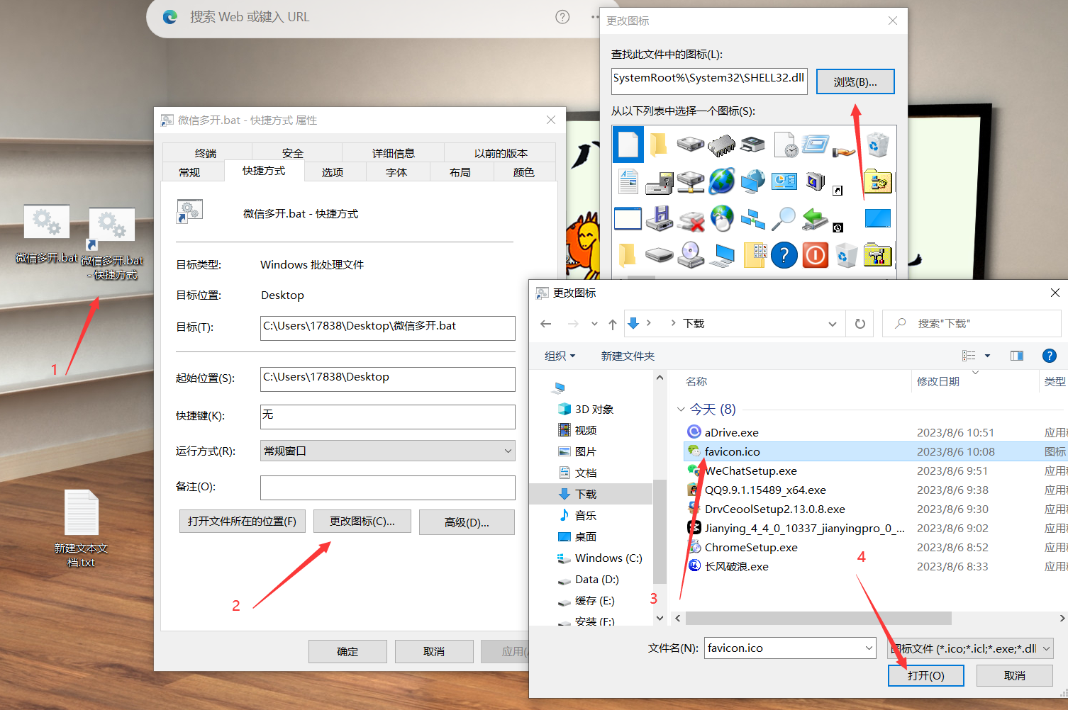This screenshot has width=1068, height=710.
Task: Select the yellow folder icon in top row
Action: click(x=660, y=145)
